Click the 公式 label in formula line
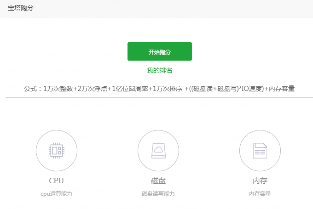The height and width of the screenshot is (209, 313). (30, 89)
